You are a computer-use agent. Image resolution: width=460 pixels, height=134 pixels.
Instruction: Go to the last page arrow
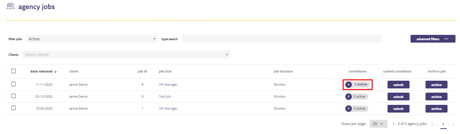click(x=454, y=125)
